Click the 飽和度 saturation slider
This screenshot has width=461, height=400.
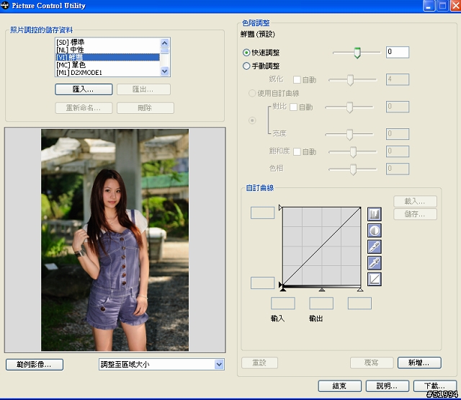[x=352, y=152]
